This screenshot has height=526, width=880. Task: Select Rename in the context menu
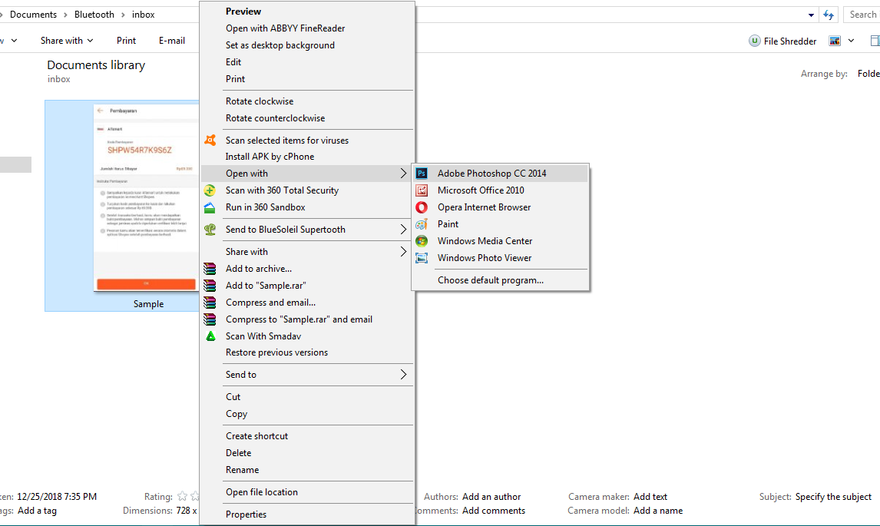click(243, 470)
